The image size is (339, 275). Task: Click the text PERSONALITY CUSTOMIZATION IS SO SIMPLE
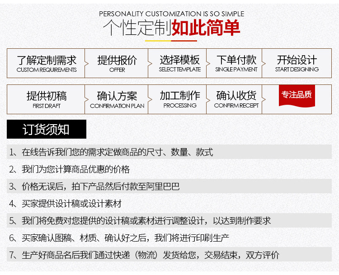tap(171, 14)
